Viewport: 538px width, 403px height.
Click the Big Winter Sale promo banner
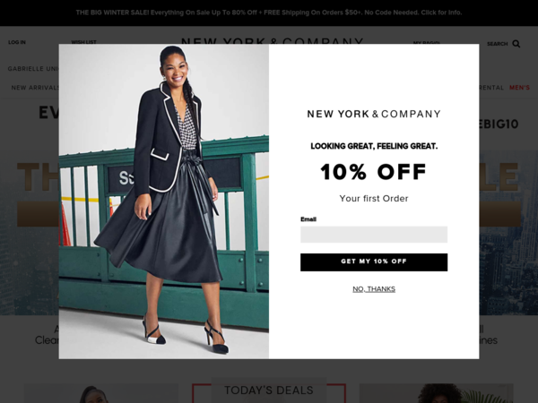coord(269,13)
